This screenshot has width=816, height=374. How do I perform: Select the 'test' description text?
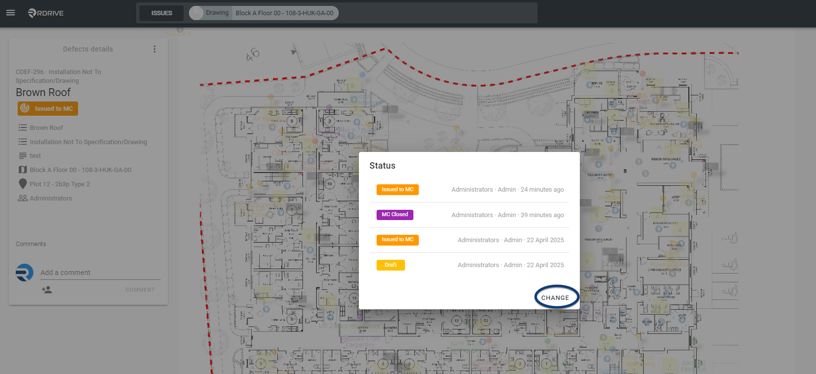[x=35, y=156]
